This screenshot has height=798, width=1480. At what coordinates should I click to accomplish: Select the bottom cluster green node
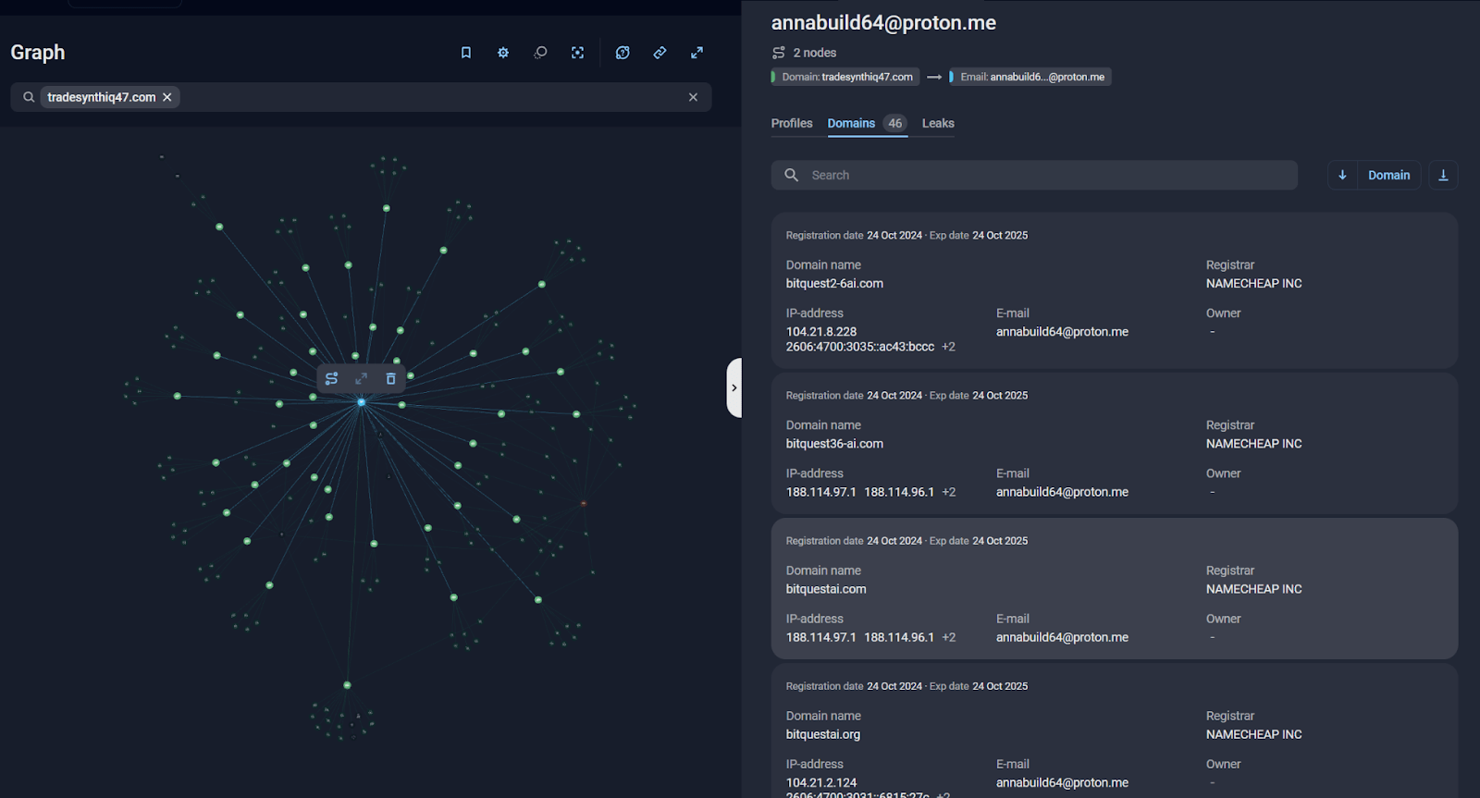[x=347, y=685]
